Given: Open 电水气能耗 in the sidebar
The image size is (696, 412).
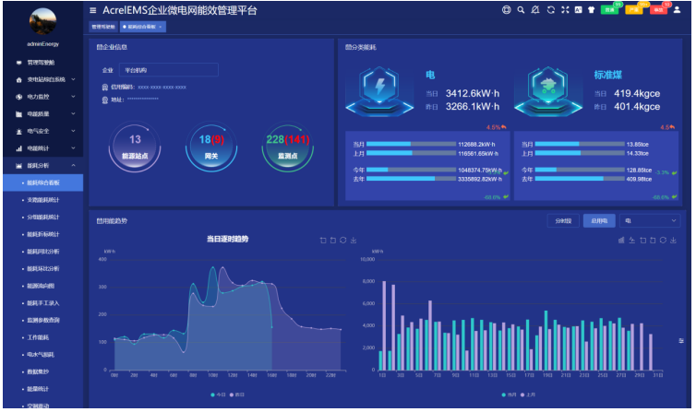Looking at the screenshot, I should [43, 355].
